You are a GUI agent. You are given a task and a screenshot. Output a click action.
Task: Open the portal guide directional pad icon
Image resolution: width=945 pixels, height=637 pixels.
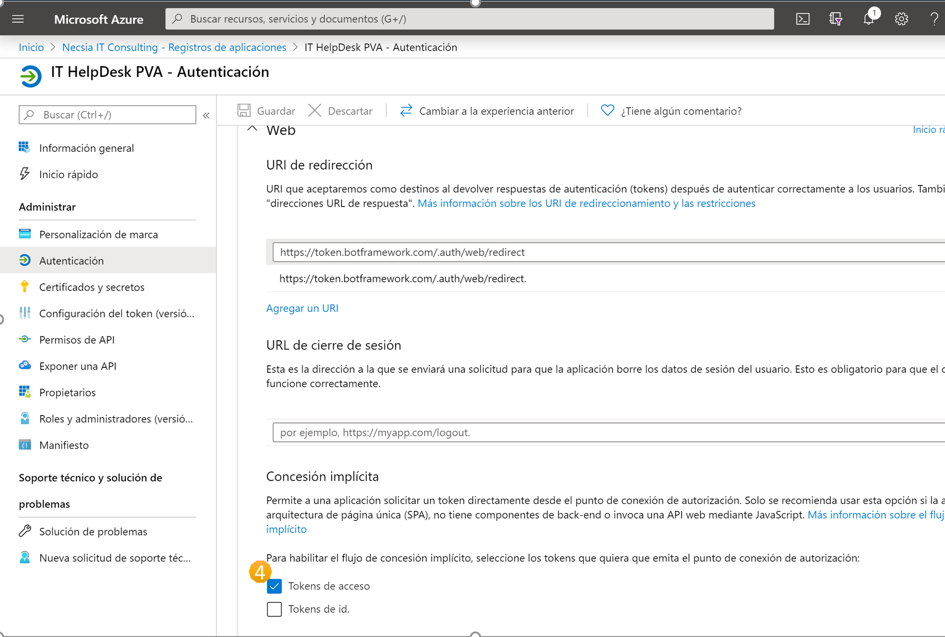click(836, 19)
